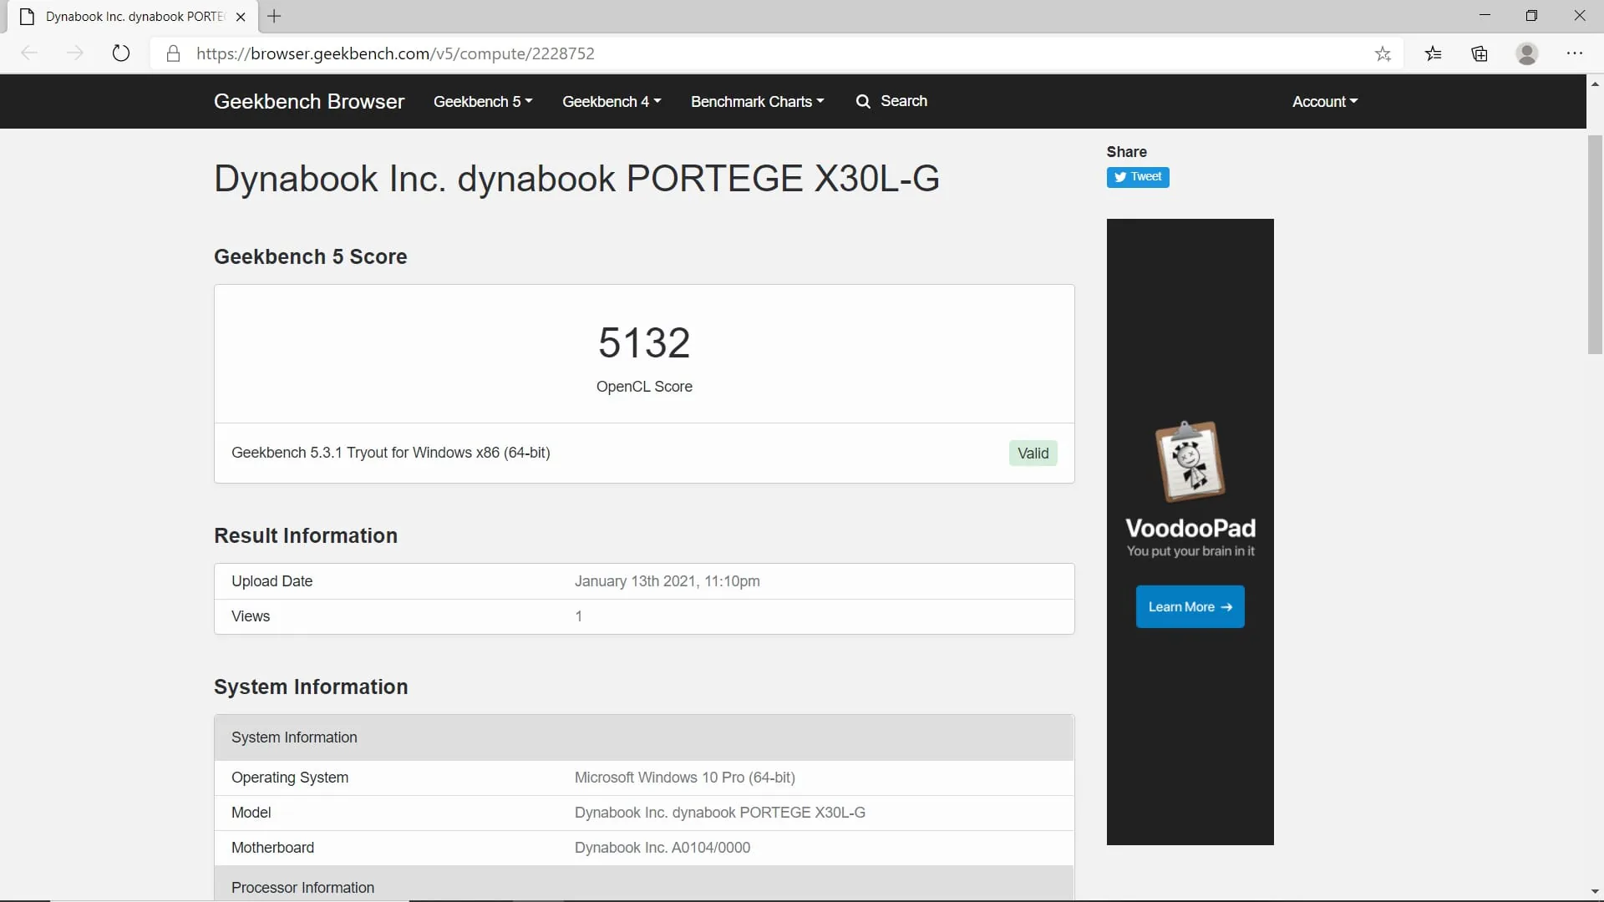This screenshot has width=1604, height=902.
Task: Expand the Benchmark Charts dropdown
Action: click(757, 101)
